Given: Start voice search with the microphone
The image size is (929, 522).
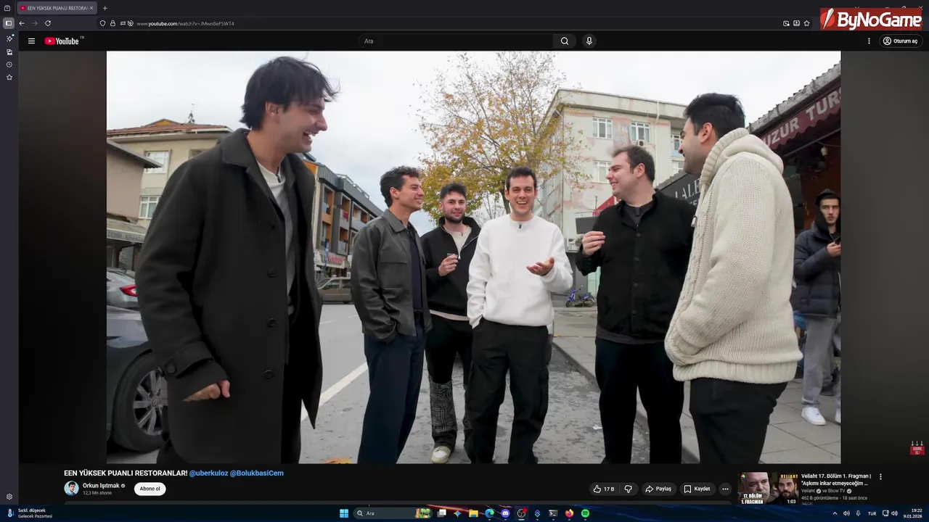Looking at the screenshot, I should pyautogui.click(x=589, y=41).
